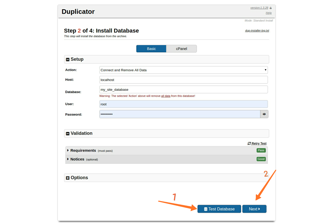This screenshot has height=223, width=333.
Task: Toggle password visibility with the eye icon
Action: click(x=264, y=114)
